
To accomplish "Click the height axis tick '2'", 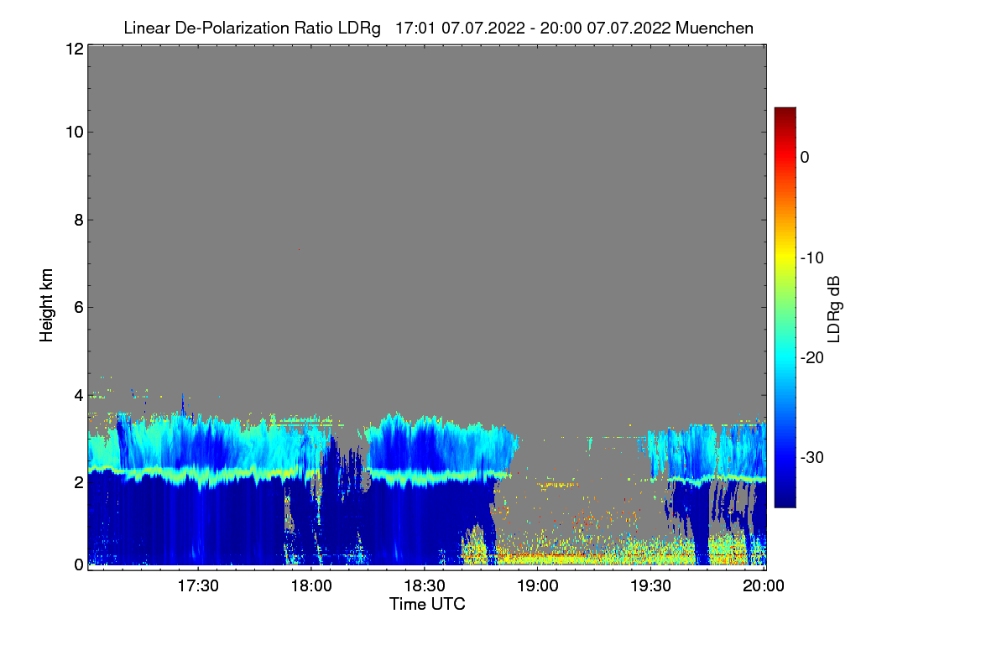I will [77, 482].
